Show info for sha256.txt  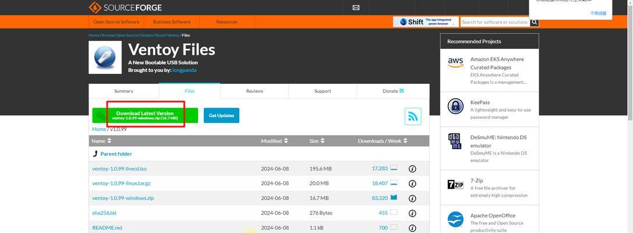[x=412, y=213]
